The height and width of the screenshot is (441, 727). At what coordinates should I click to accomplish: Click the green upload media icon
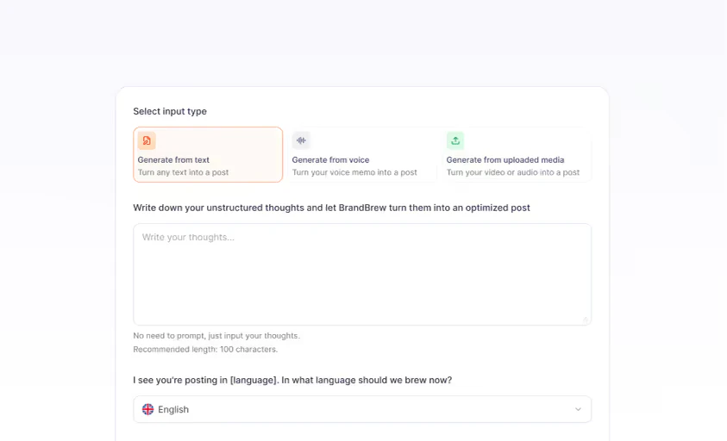(x=455, y=140)
